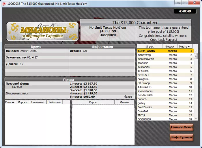Screen dimensions: 202x148
Task: Select player AAstoAK13 row
Action: (x=166, y=87)
